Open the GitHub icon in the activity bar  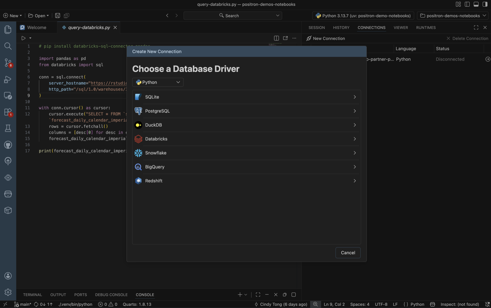pos(8,145)
